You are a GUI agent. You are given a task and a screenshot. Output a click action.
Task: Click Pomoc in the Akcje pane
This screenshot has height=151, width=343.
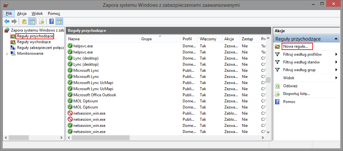(x=289, y=101)
